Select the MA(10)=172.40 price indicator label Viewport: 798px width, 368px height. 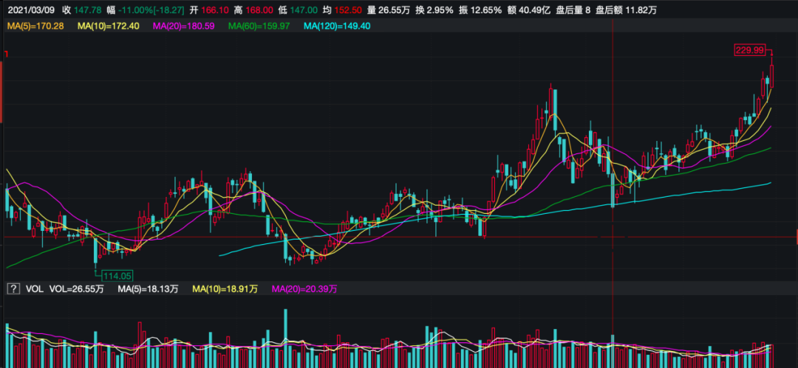tap(109, 25)
